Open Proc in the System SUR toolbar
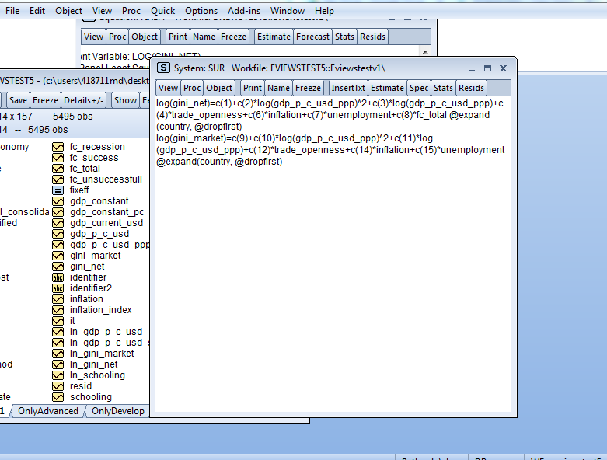The height and width of the screenshot is (460, 607). [192, 88]
